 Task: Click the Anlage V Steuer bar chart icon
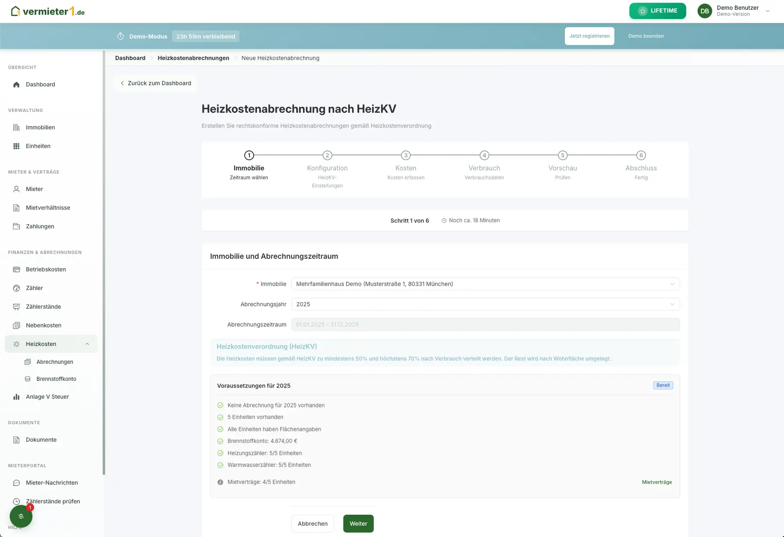16,397
